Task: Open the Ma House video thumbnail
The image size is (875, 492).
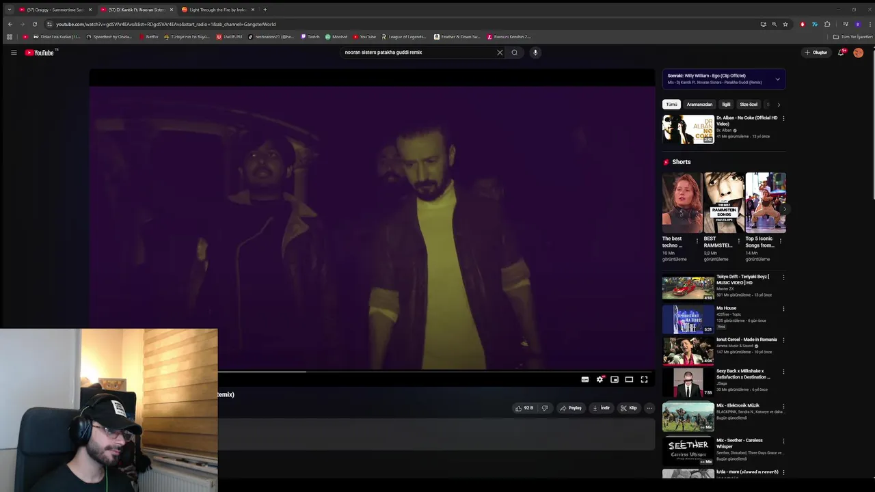Action: coord(688,320)
